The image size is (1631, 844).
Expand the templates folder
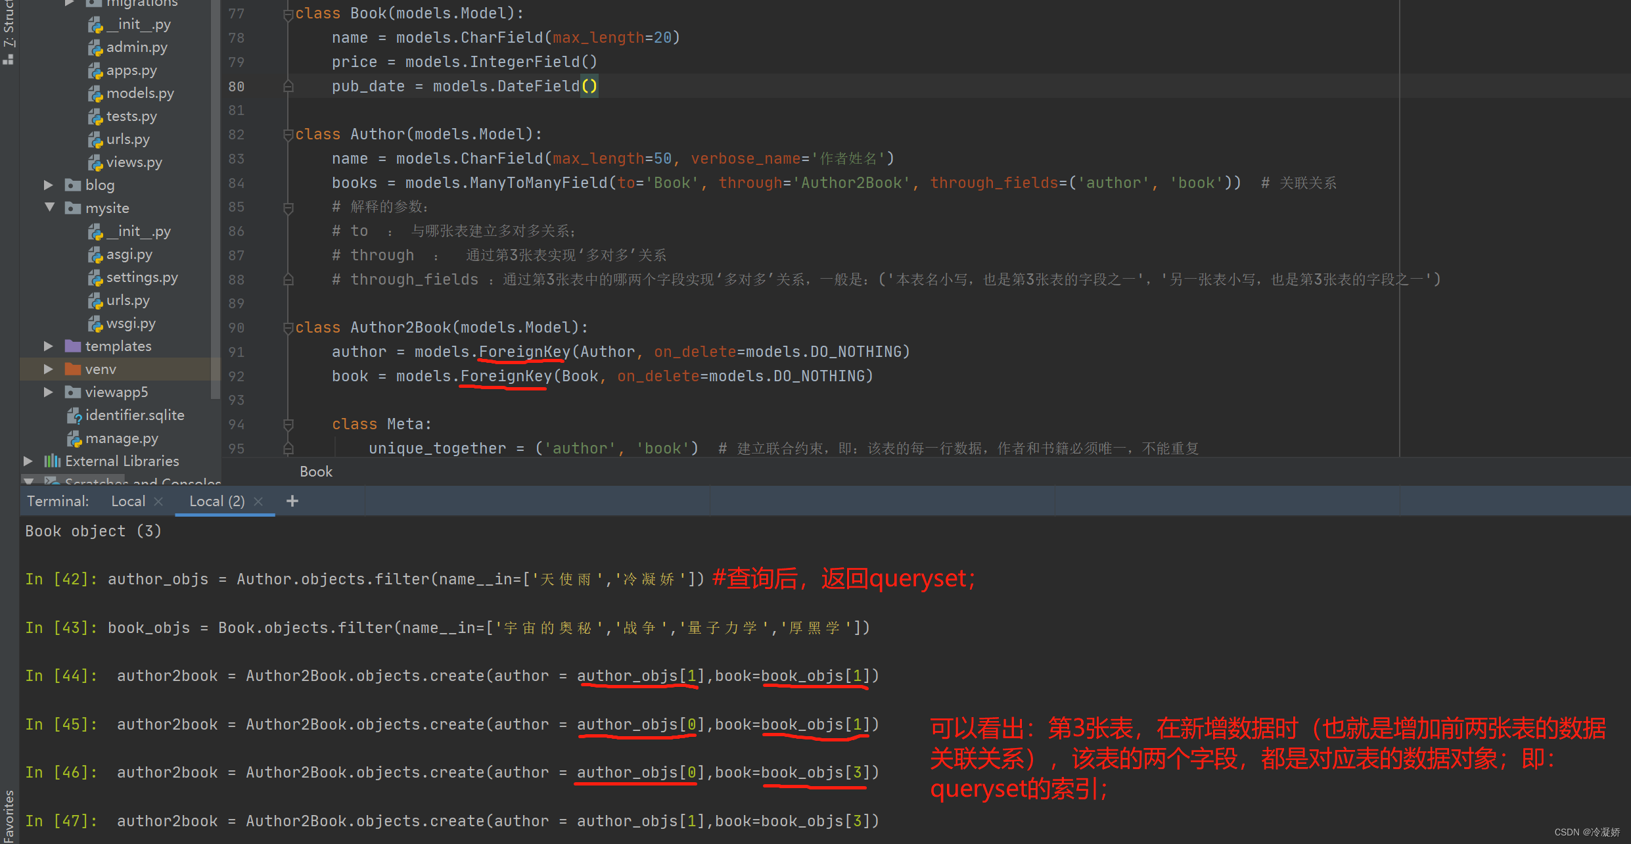(x=48, y=346)
